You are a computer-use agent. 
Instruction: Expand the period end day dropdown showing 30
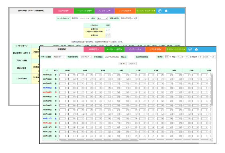coord(188,57)
